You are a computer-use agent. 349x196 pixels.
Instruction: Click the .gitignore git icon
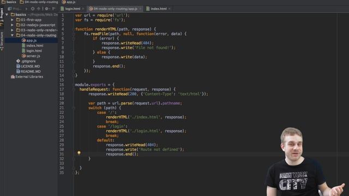18,61
